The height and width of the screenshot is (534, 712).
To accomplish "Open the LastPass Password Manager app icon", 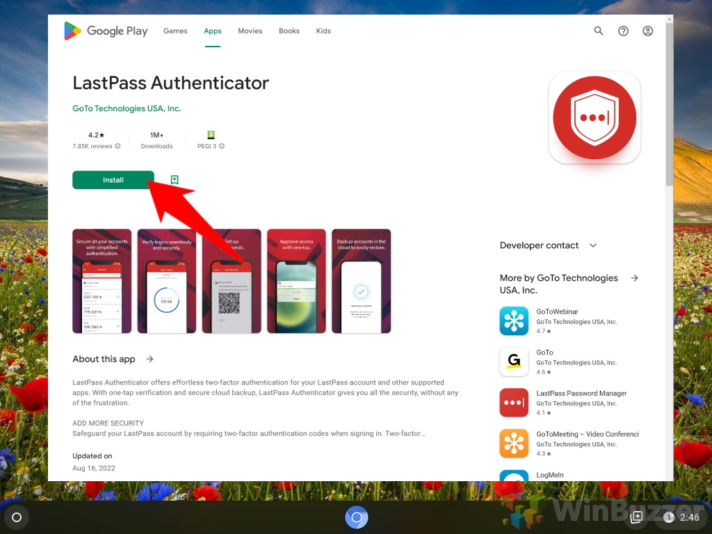I will [514, 403].
